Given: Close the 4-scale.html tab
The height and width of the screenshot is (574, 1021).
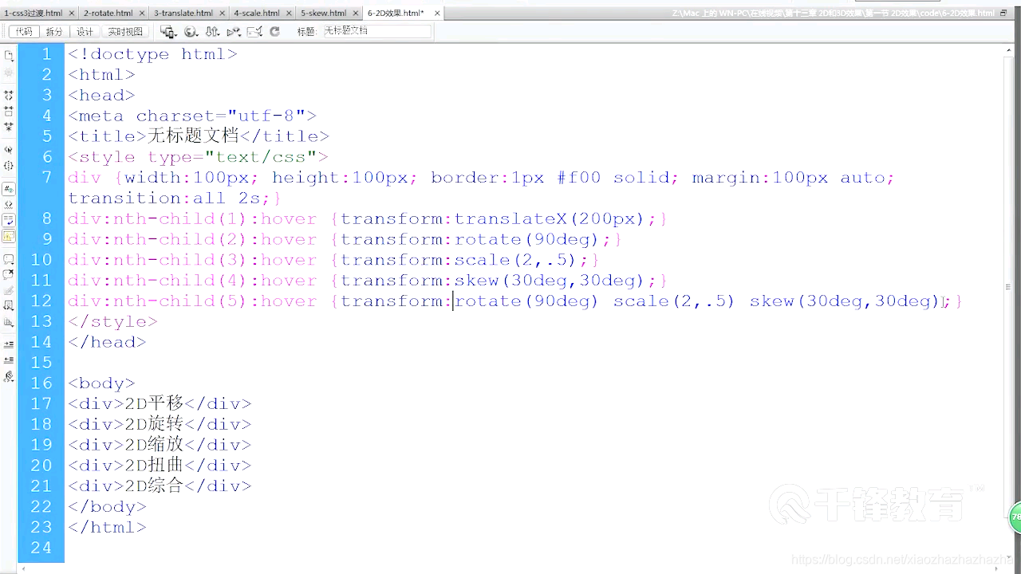Looking at the screenshot, I should coord(289,14).
